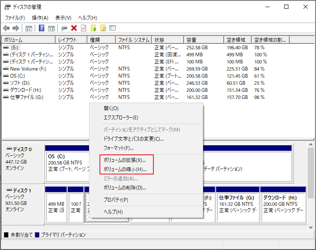Click the blue プライマリ パーティション legend swatch
The width and height of the screenshot is (316, 250).
click(37, 235)
